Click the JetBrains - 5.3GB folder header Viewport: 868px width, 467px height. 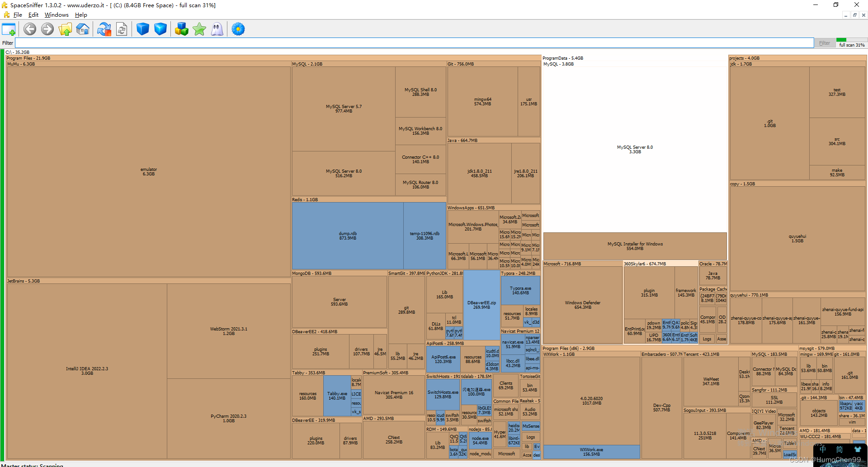pos(149,281)
